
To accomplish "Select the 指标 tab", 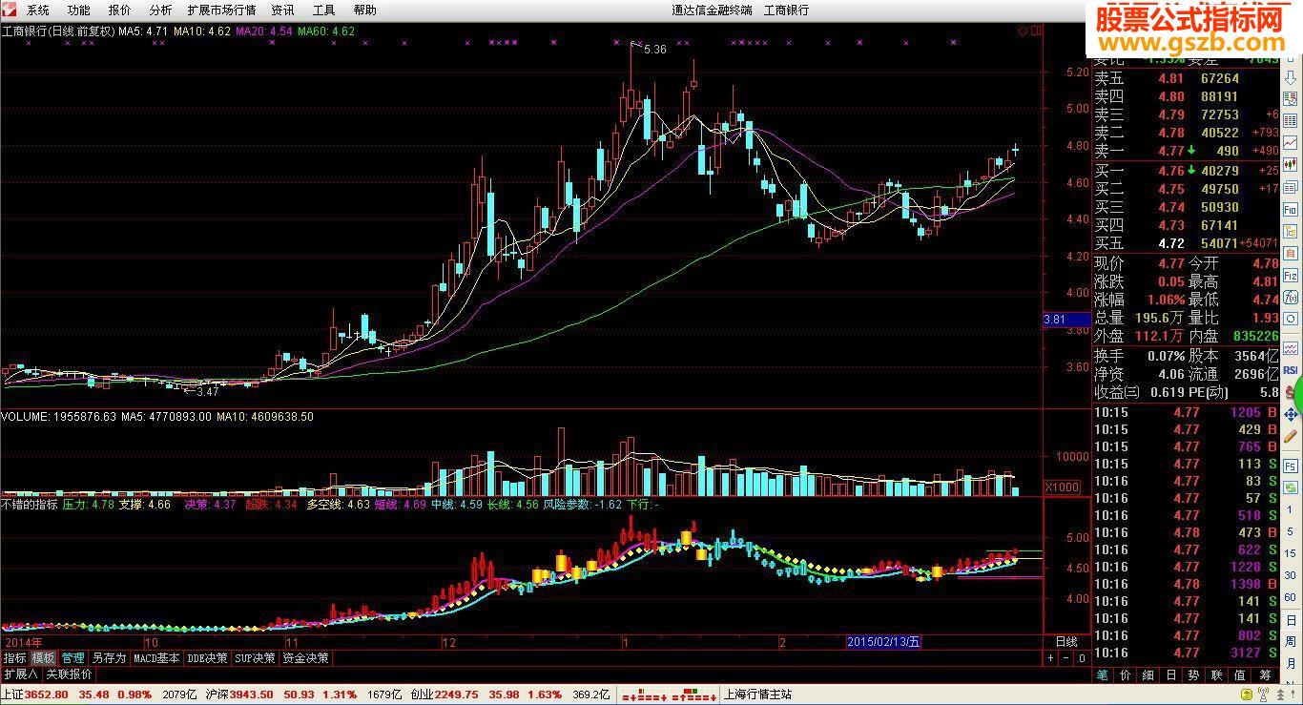I will pos(14,658).
